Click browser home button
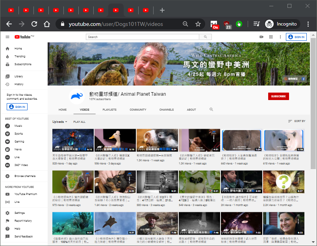This screenshot has width=317, height=246. (47, 24)
